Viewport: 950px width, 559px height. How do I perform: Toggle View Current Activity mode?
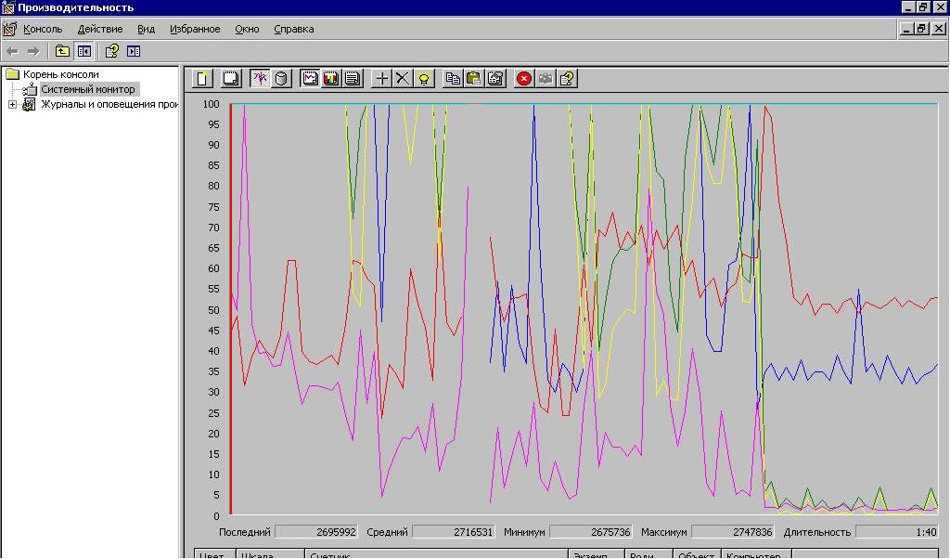pos(260,79)
